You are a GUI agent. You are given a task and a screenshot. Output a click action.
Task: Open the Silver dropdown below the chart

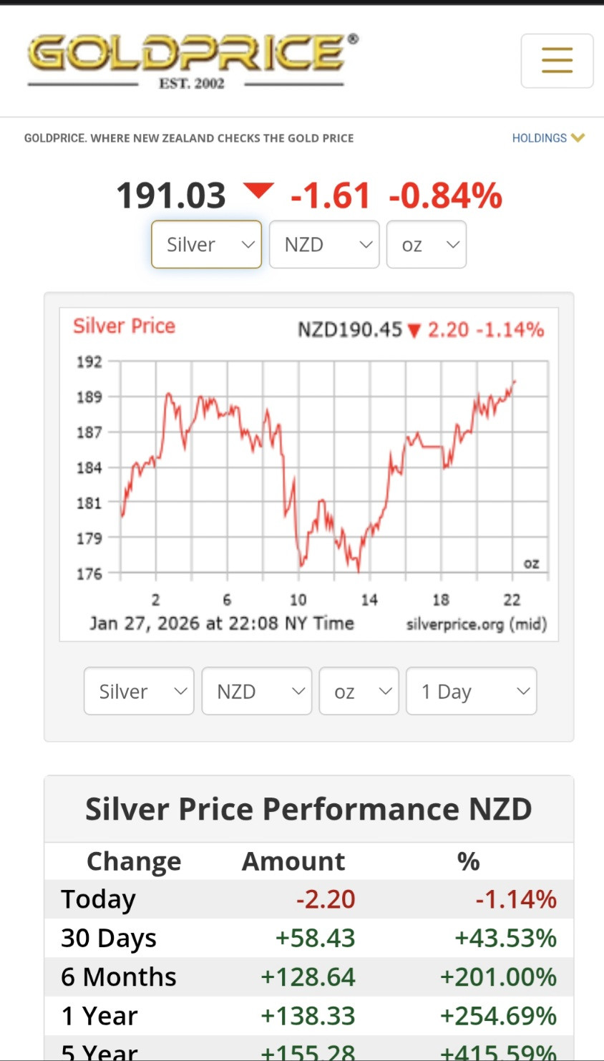(139, 691)
